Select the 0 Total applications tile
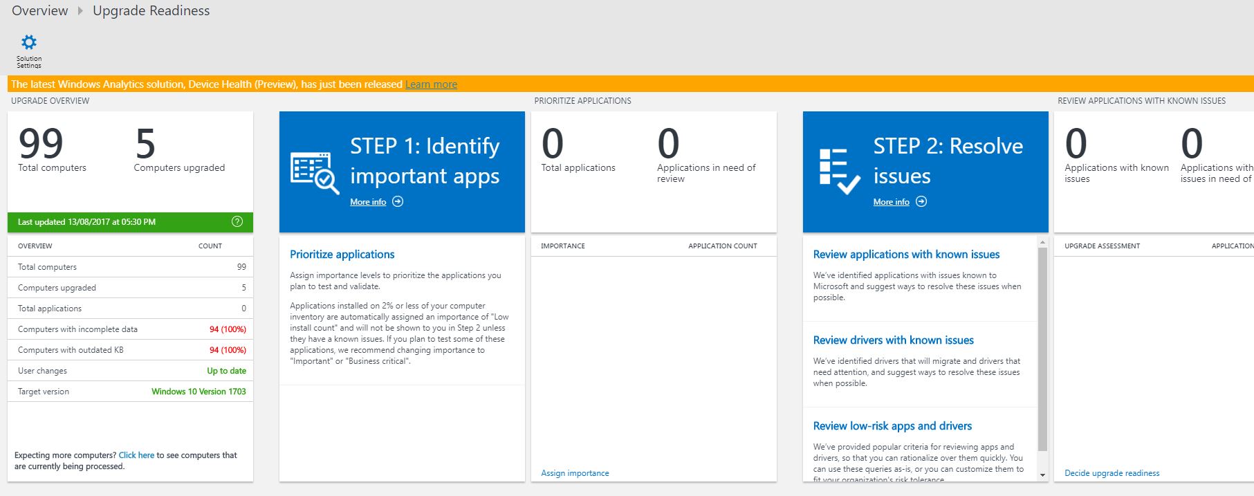Image resolution: width=1254 pixels, height=496 pixels. coord(578,149)
